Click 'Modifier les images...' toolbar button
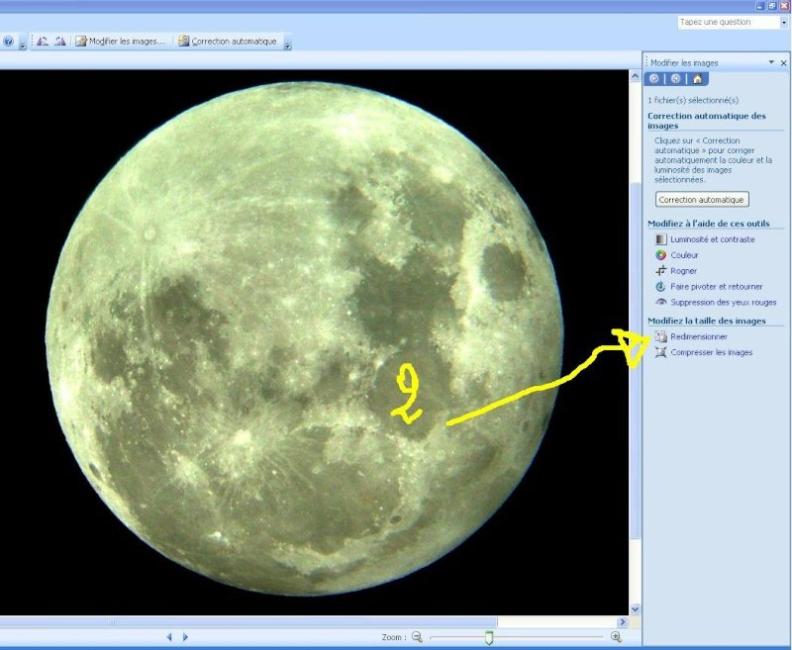The height and width of the screenshot is (650, 792). pos(120,42)
